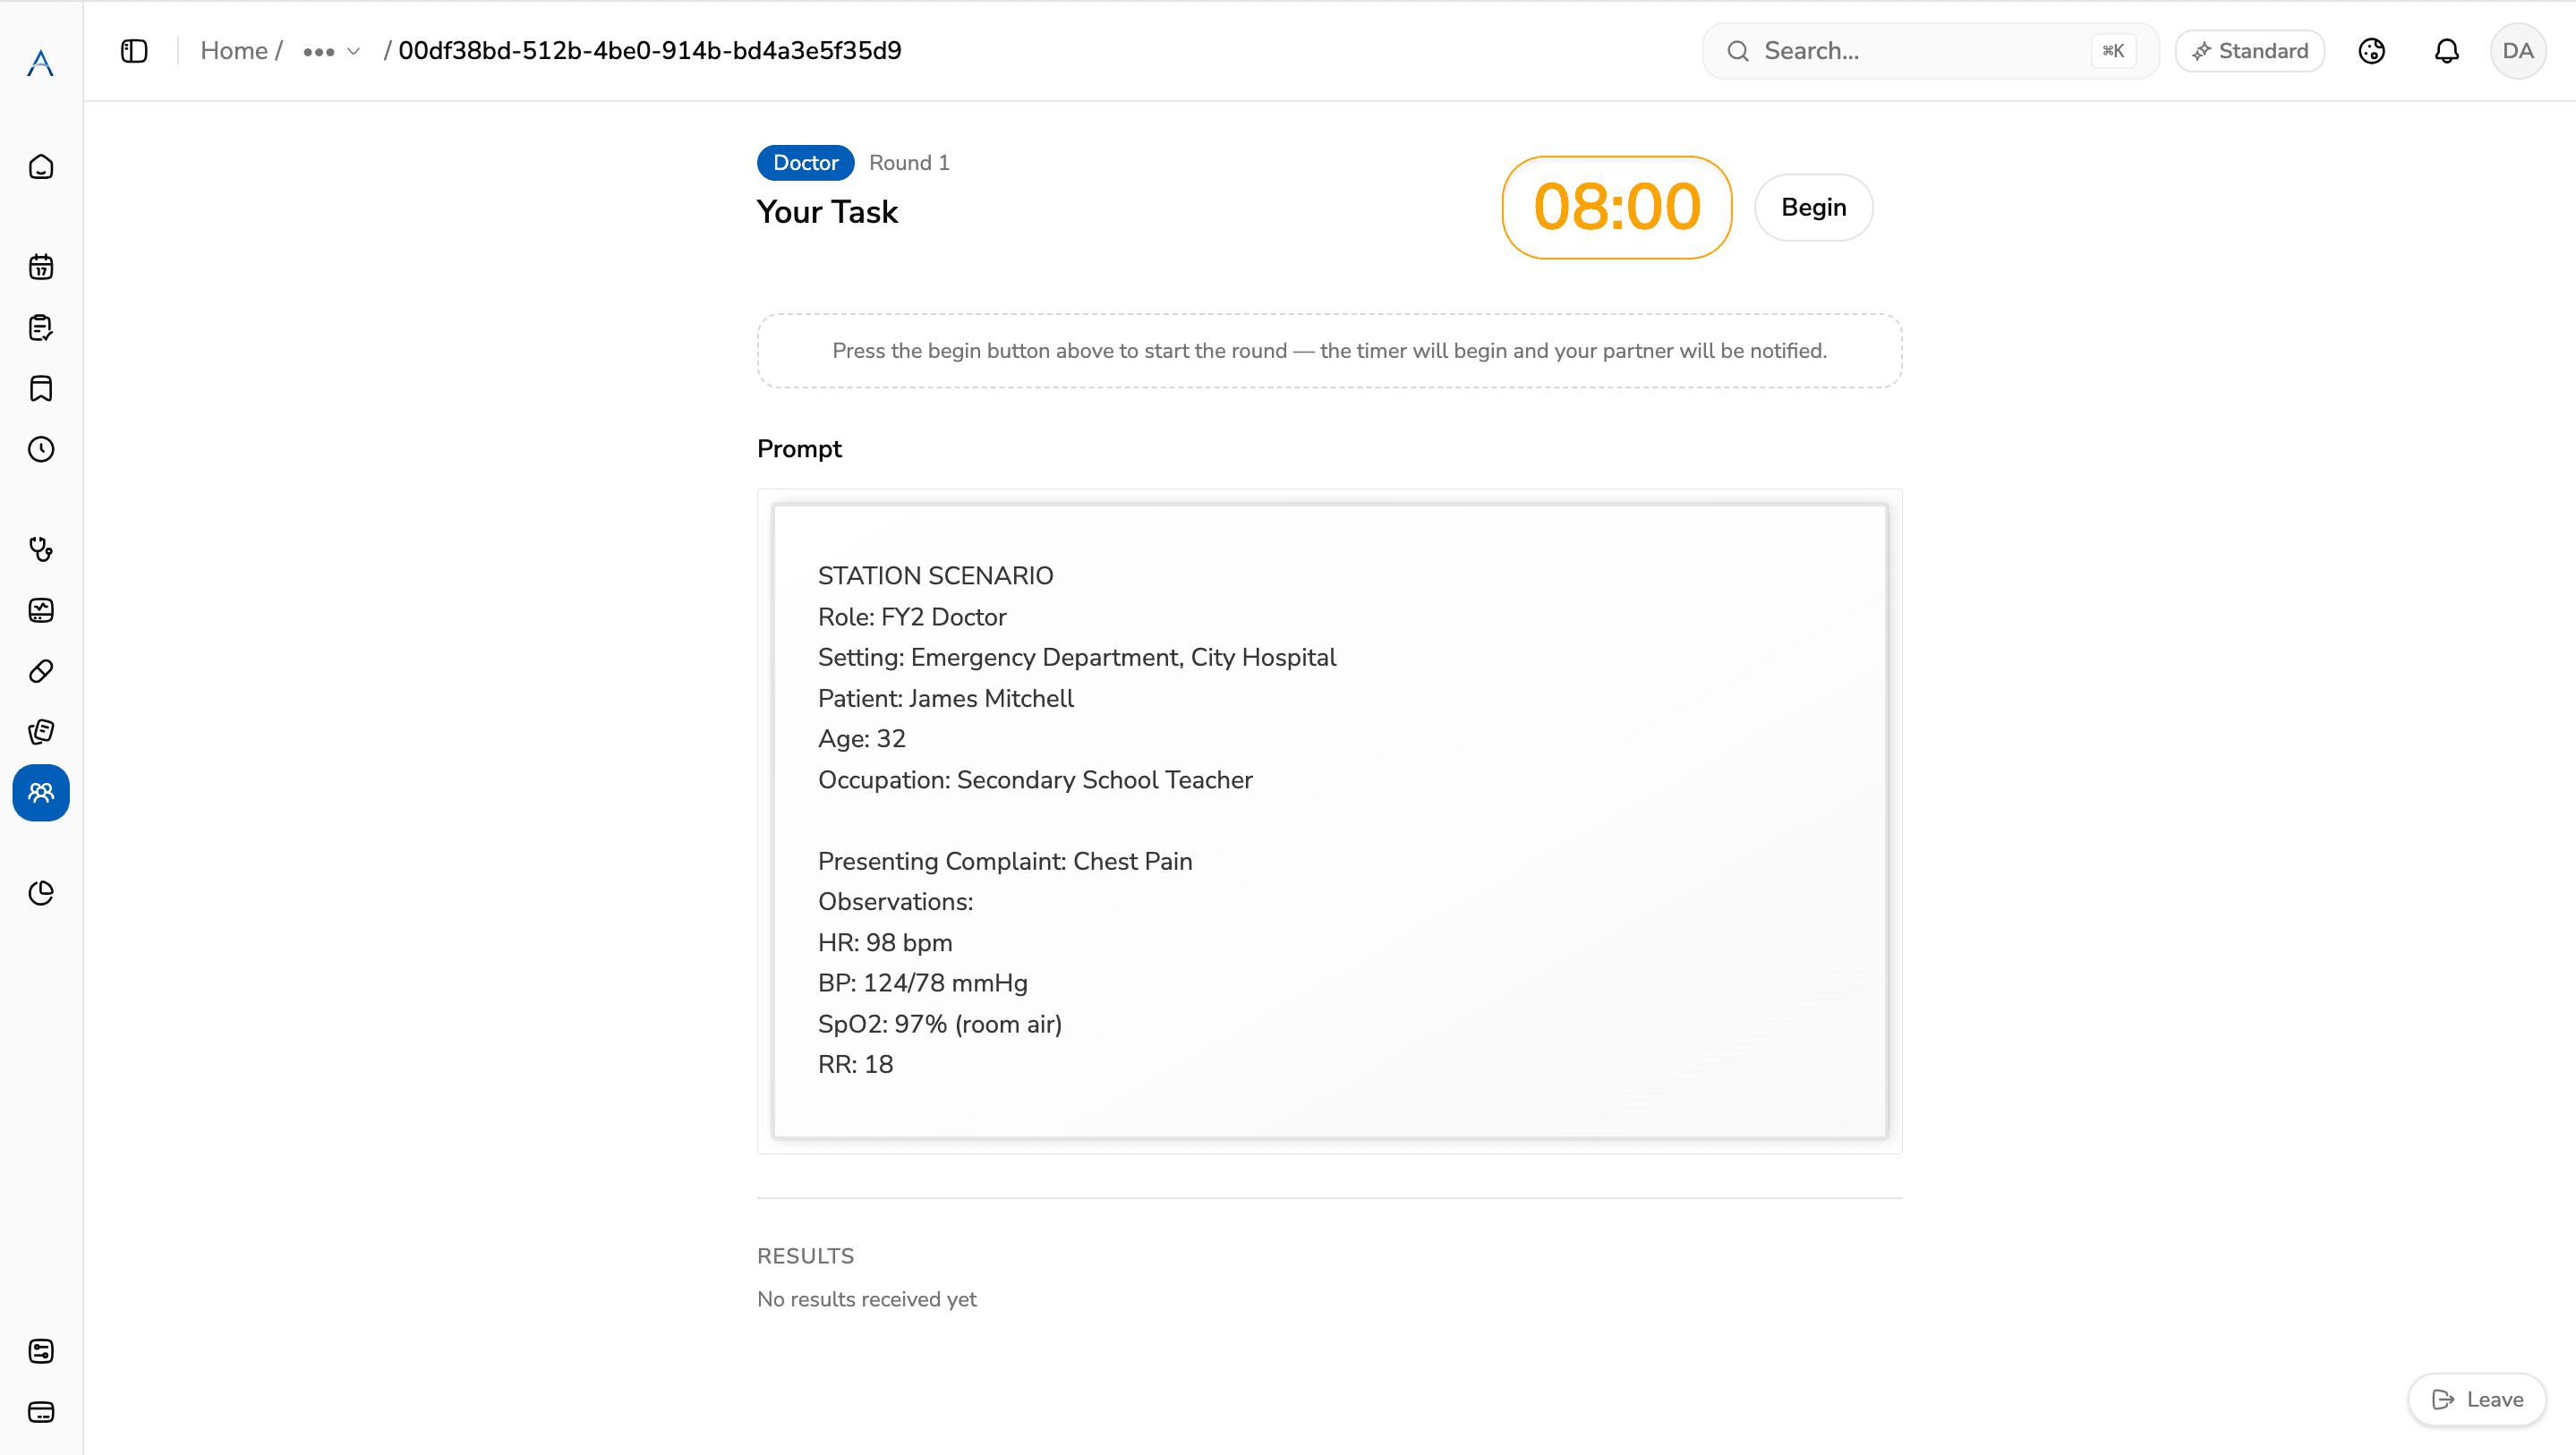The height and width of the screenshot is (1455, 2576).
Task: Open the monitor chart sidebar icon
Action: [41, 610]
